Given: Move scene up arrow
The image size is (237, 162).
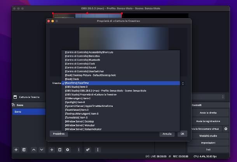Looking at the screenshot, I should click(34, 150).
